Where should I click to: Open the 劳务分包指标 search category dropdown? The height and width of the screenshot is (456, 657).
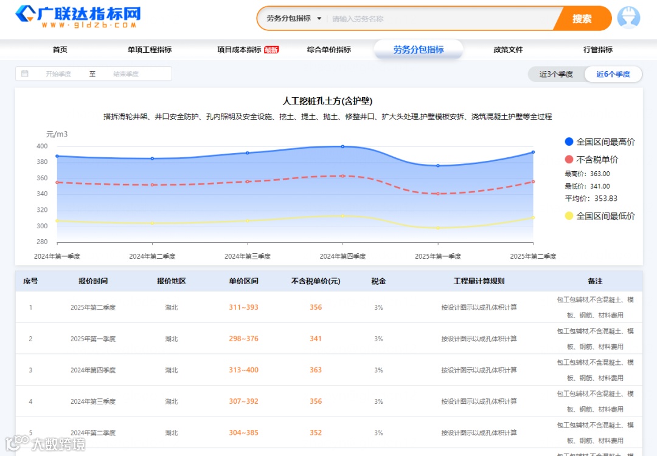coord(294,18)
